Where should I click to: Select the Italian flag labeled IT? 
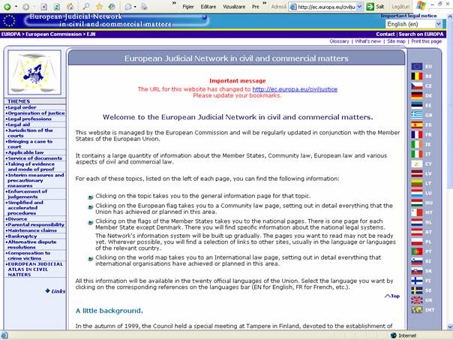[417, 154]
